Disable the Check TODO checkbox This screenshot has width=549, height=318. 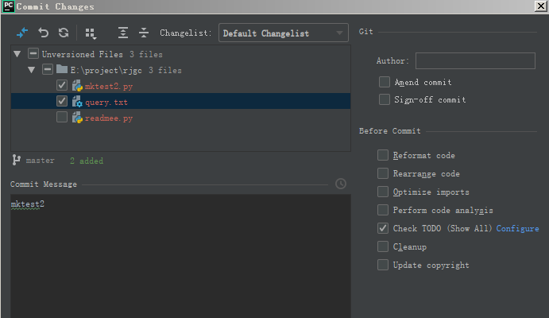click(384, 228)
